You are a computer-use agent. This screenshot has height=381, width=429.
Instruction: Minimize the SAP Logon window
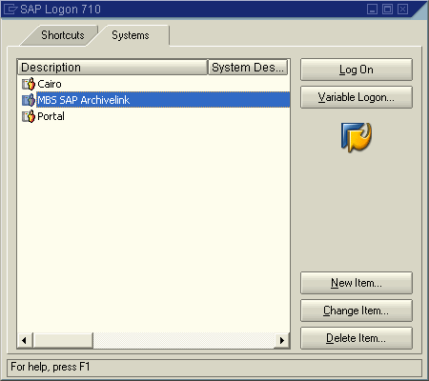click(372, 9)
